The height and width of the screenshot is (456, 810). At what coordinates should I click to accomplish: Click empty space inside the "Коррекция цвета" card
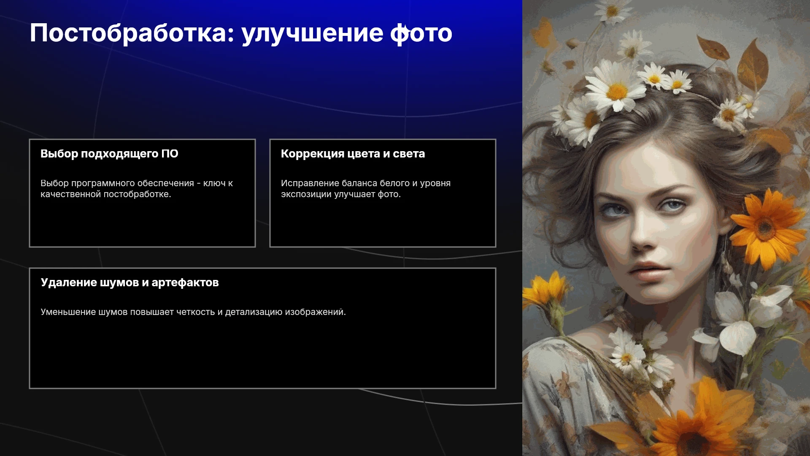point(383,224)
